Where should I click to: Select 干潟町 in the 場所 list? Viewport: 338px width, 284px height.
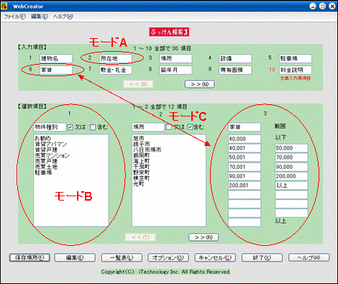tap(142, 167)
